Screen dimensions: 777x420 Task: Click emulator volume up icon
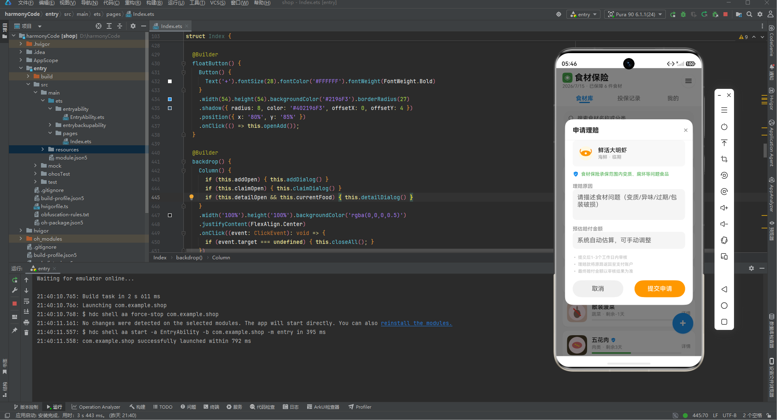724,208
